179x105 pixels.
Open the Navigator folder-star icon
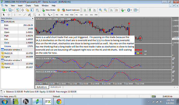click(x=27, y=10)
